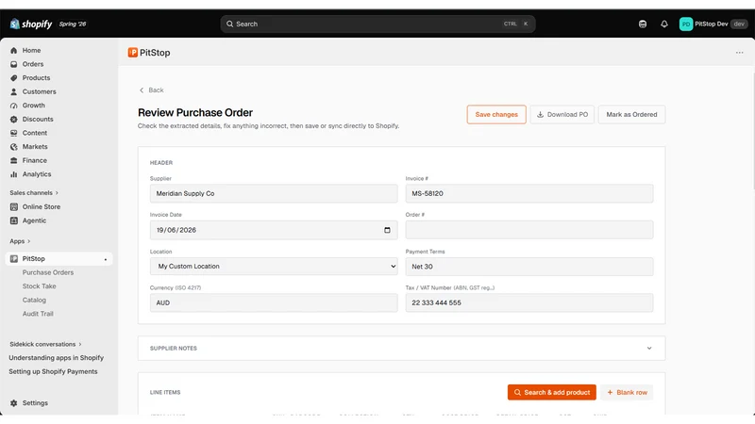Click the Finance bank icon
The width and height of the screenshot is (755, 424).
pos(13,160)
